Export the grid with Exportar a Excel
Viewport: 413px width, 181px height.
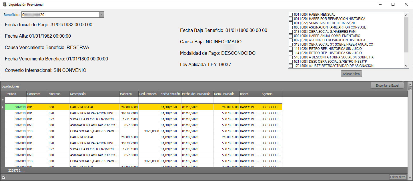(387, 86)
